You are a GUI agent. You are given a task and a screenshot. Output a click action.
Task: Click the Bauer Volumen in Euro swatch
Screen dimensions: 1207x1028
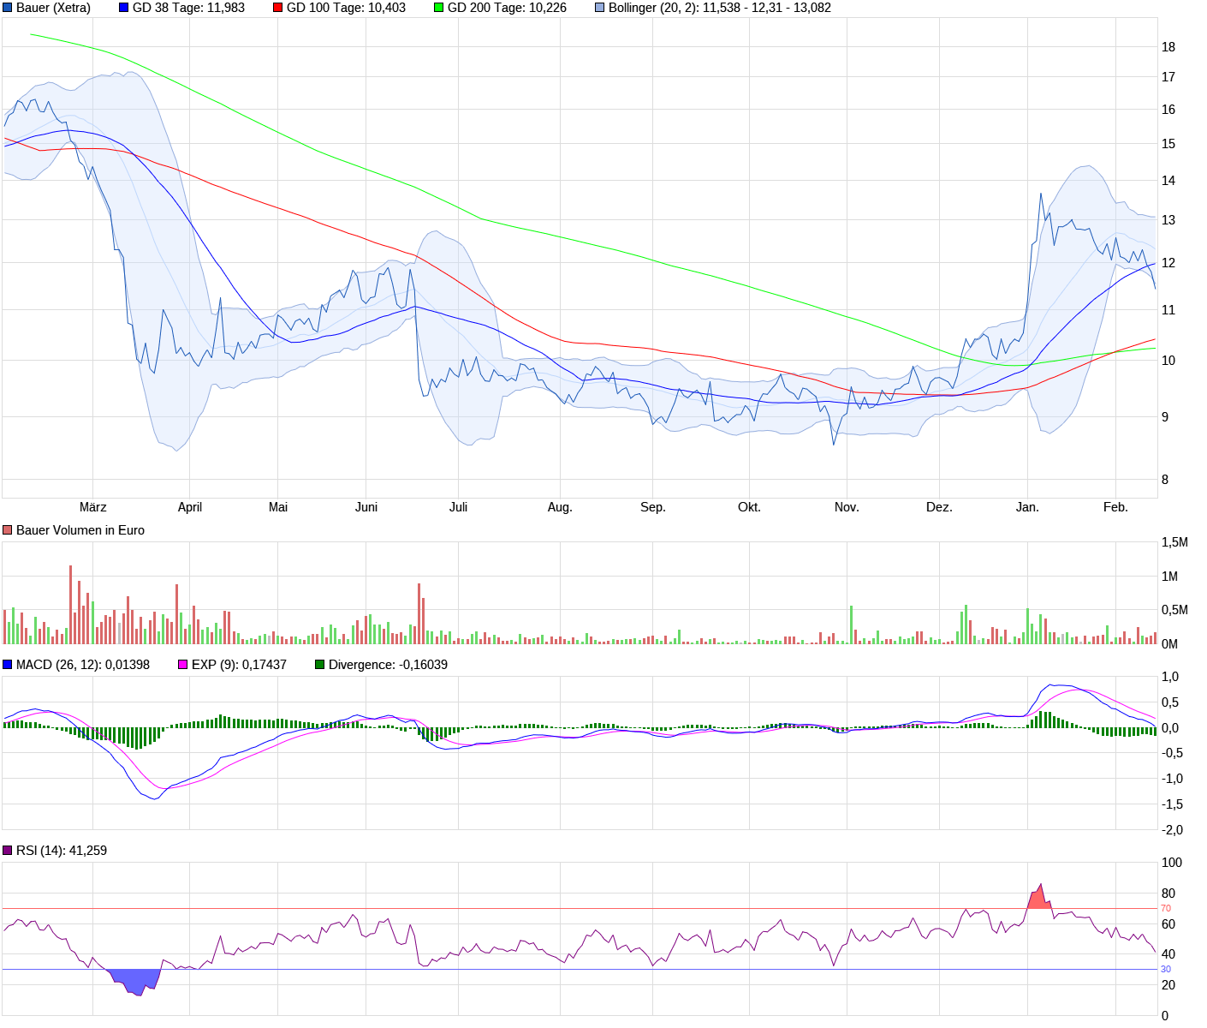[8, 530]
